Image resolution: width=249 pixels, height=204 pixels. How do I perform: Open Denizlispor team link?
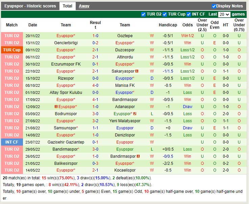[x=125, y=135]
